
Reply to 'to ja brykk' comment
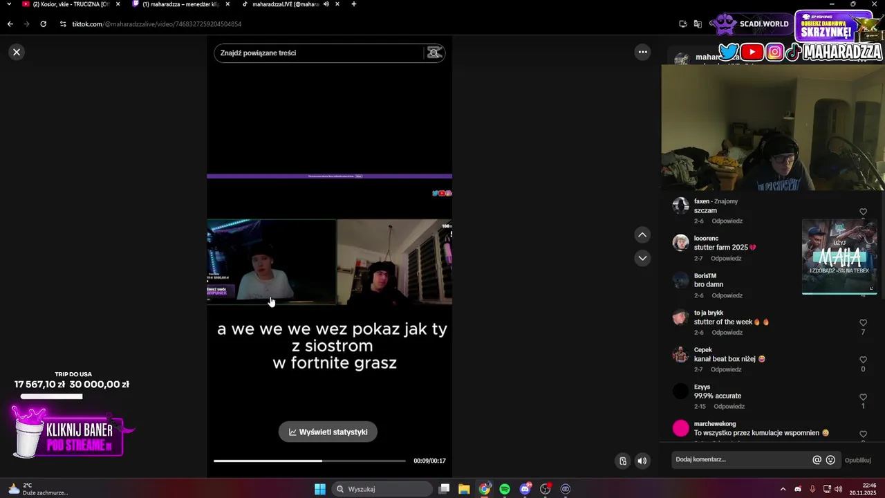(x=727, y=333)
